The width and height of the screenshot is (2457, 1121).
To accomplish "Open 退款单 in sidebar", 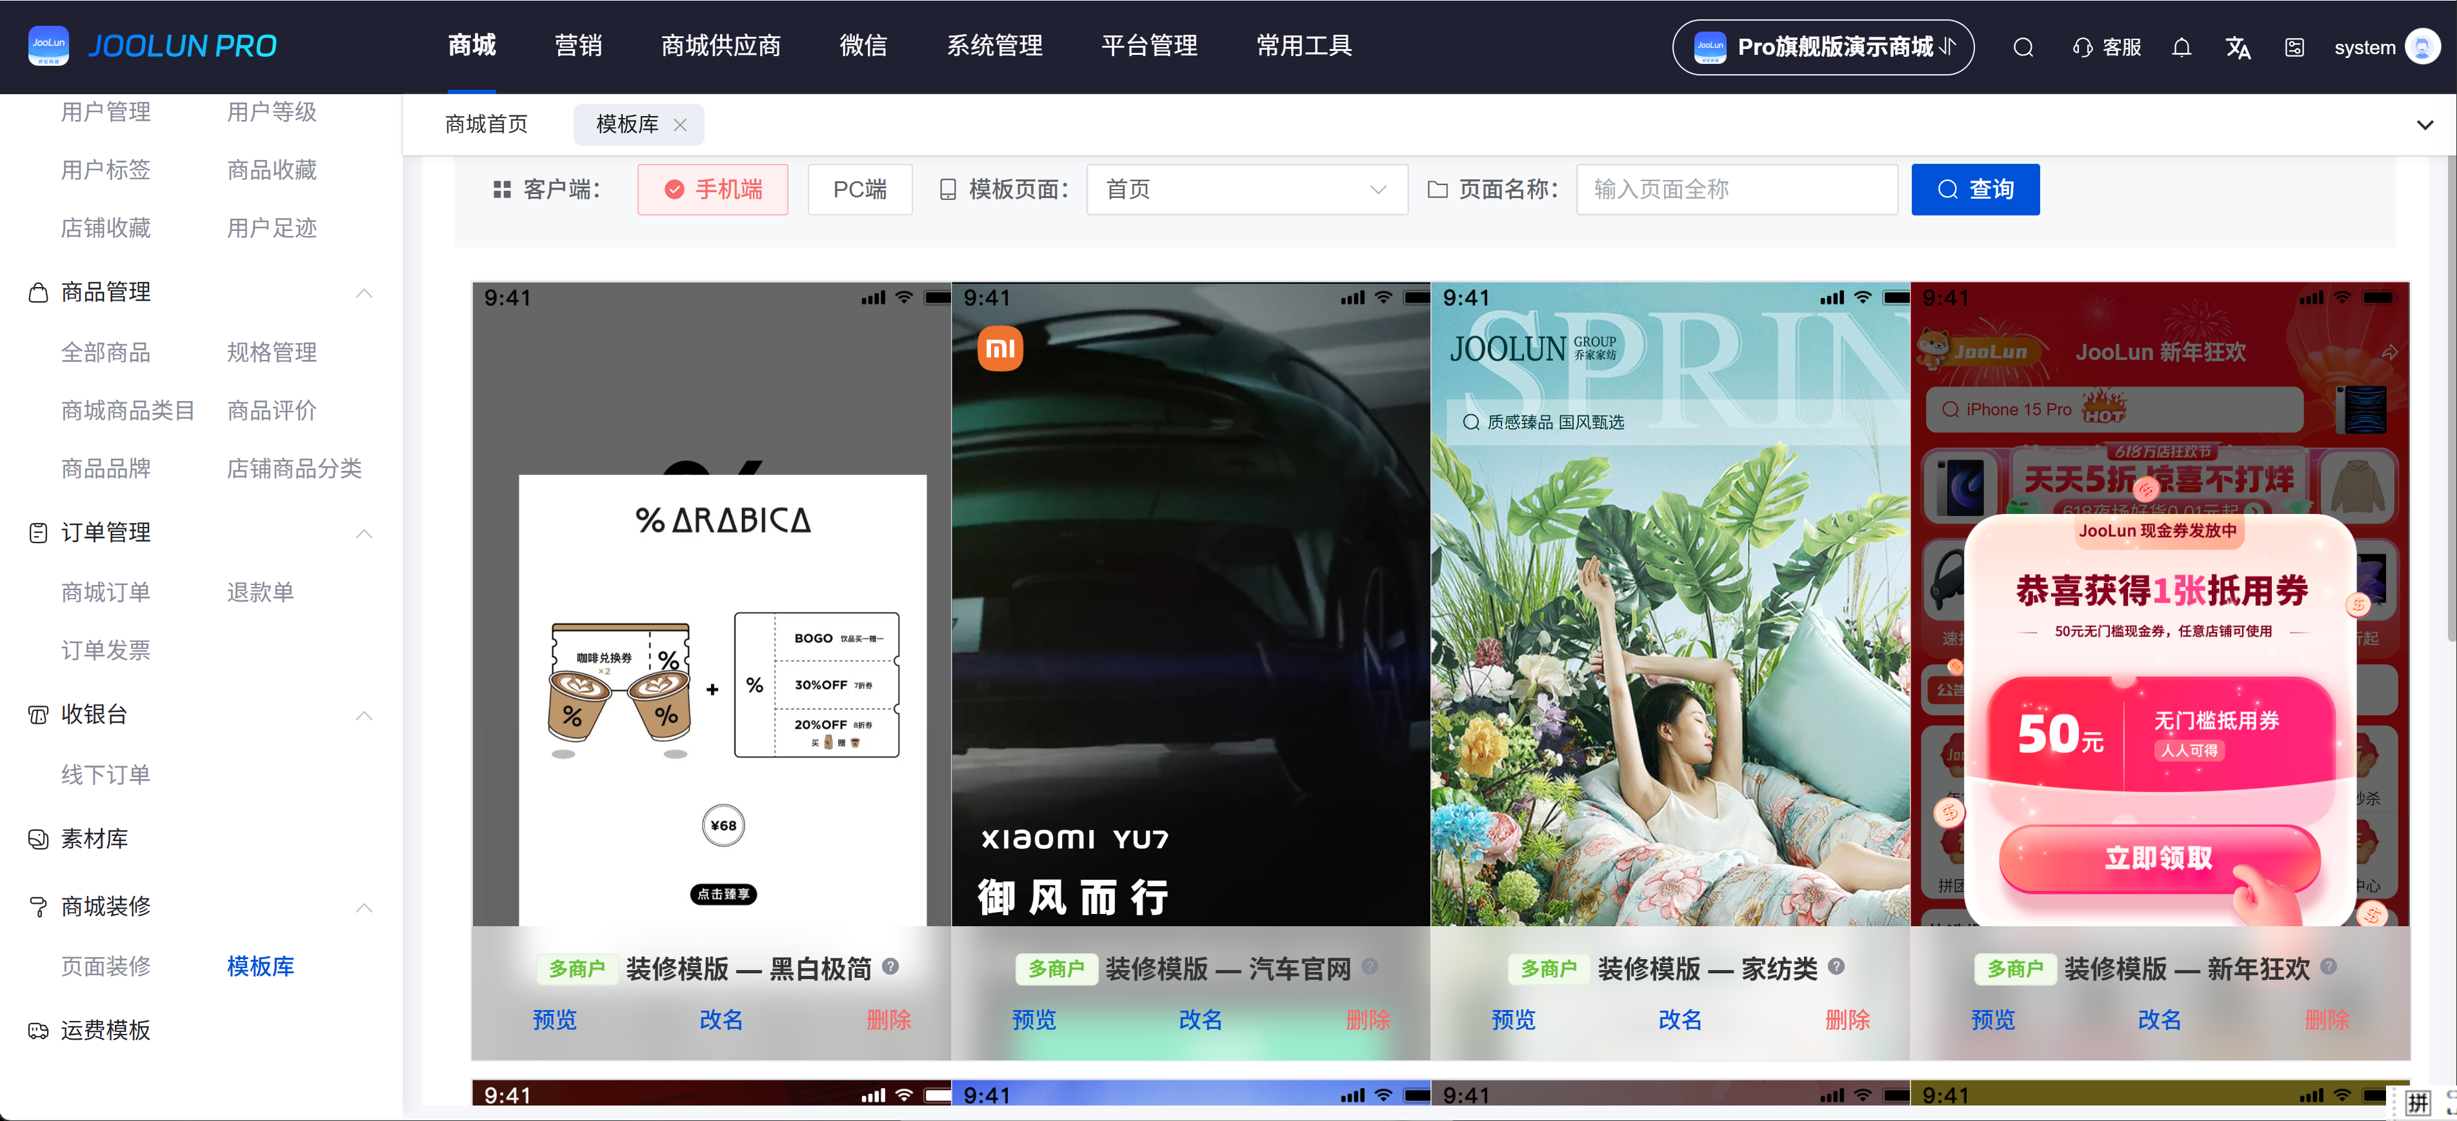I will click(261, 592).
